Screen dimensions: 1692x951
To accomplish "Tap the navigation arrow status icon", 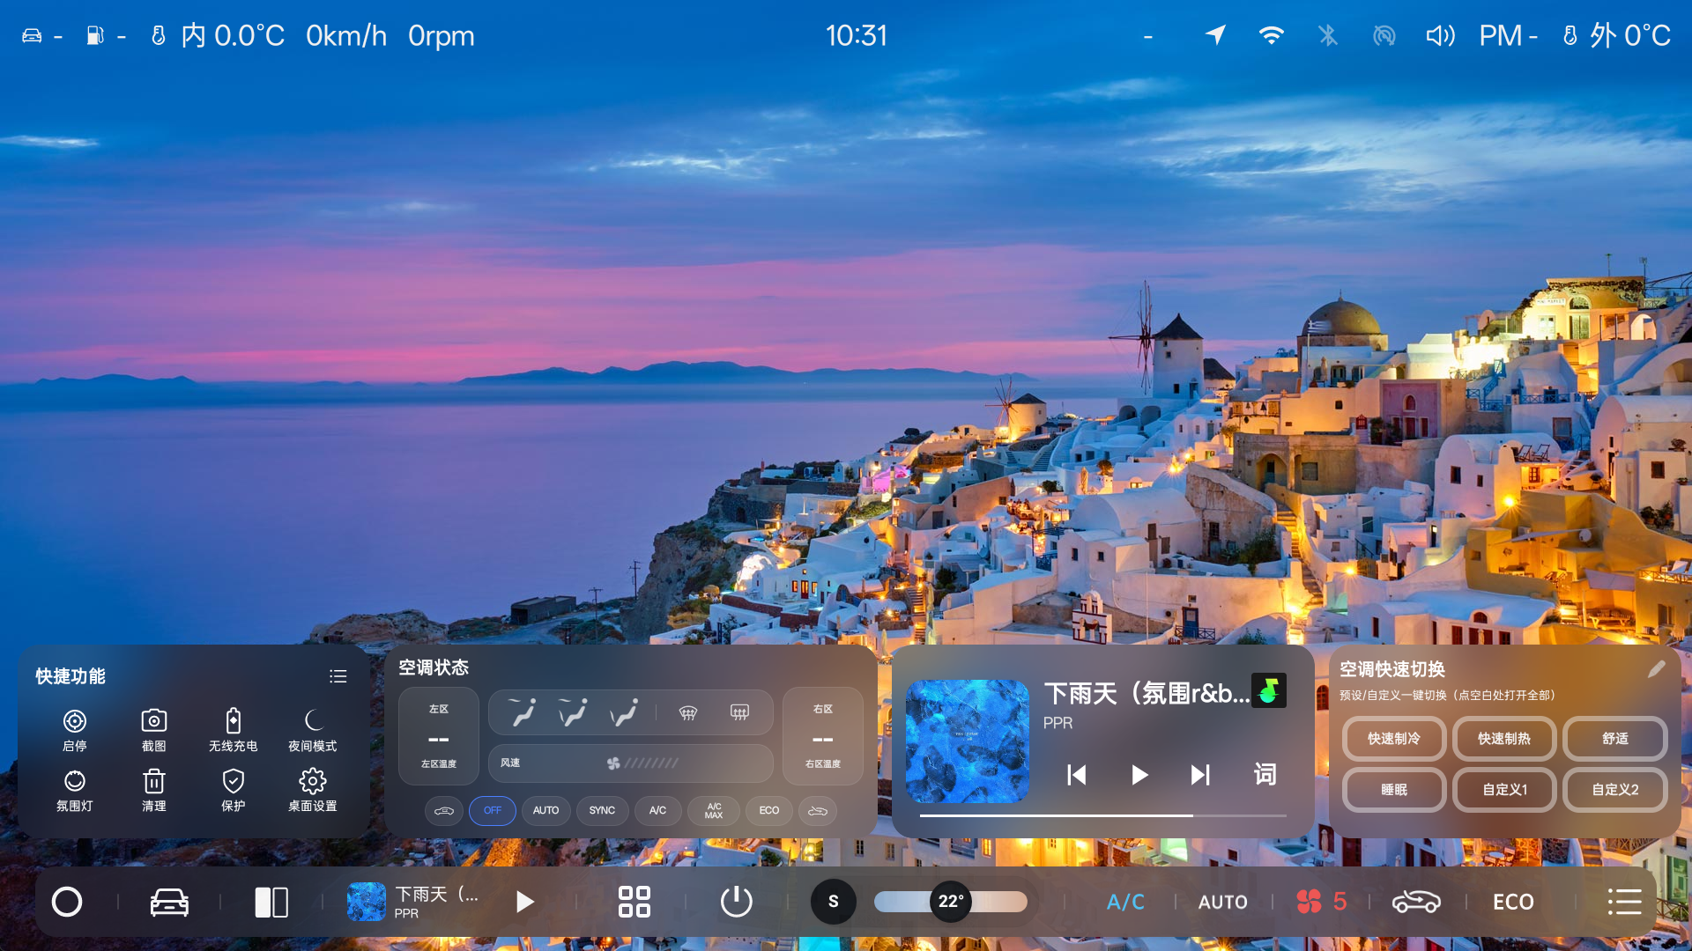I will [1216, 35].
